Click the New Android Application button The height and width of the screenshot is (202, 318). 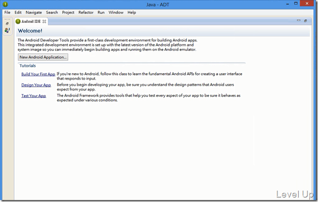(x=43, y=57)
